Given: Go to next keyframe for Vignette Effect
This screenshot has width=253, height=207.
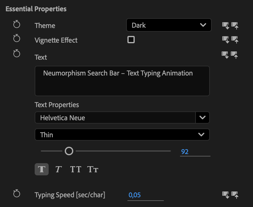Looking at the screenshot, I should [x=235, y=39].
